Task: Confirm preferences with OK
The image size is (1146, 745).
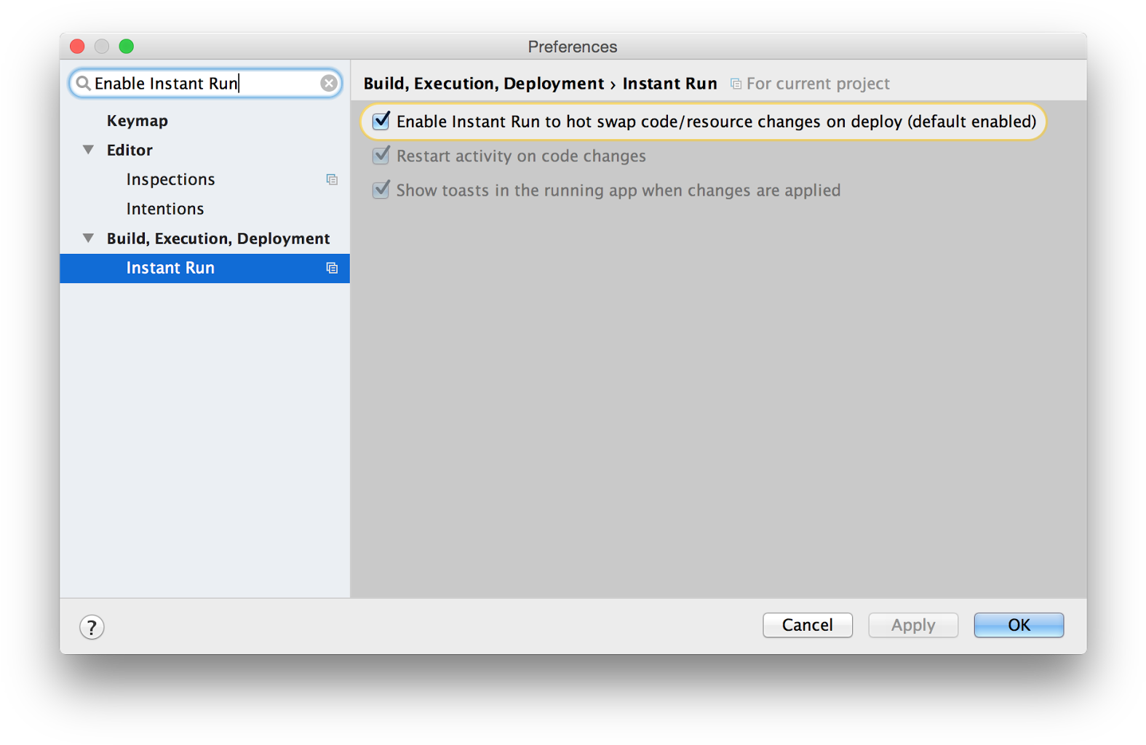Action: click(1018, 625)
